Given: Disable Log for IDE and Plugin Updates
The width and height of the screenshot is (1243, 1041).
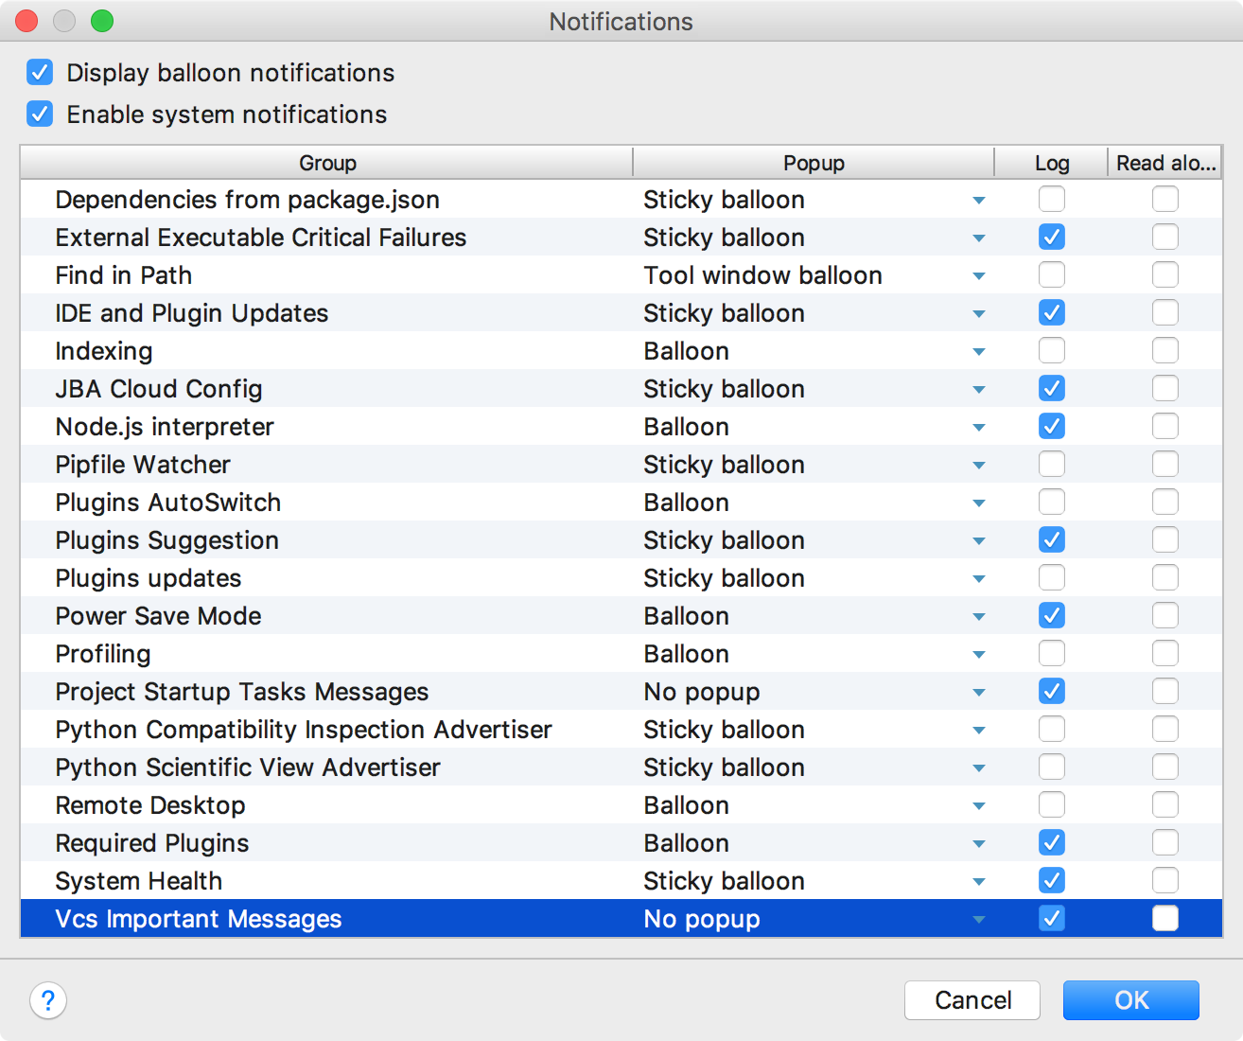Looking at the screenshot, I should click(x=1051, y=312).
